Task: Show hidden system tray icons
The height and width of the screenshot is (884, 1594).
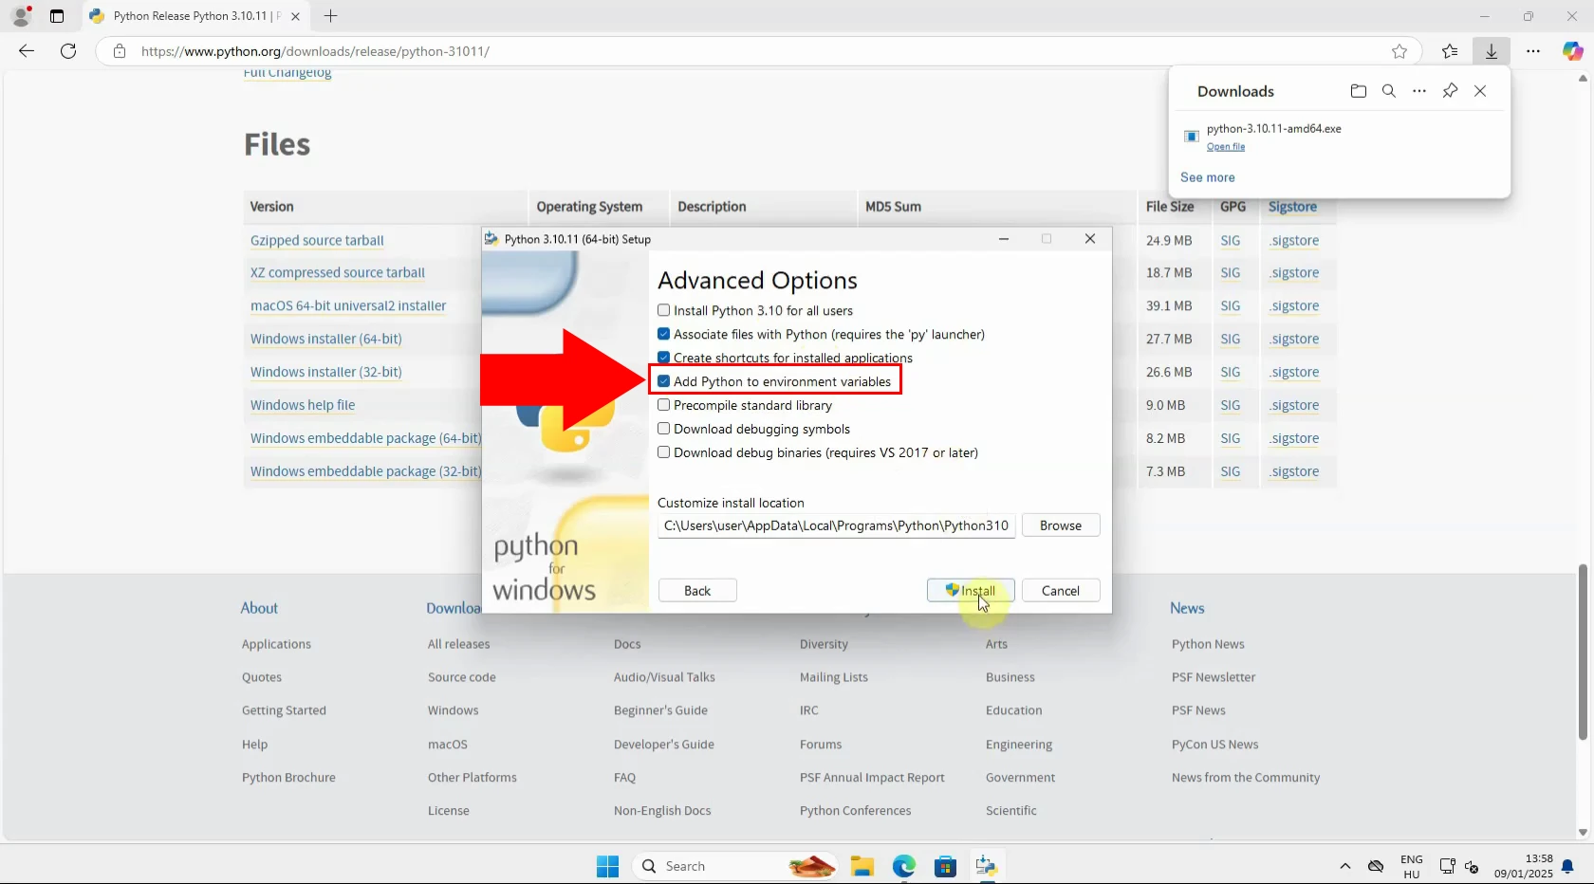Action: 1344,866
